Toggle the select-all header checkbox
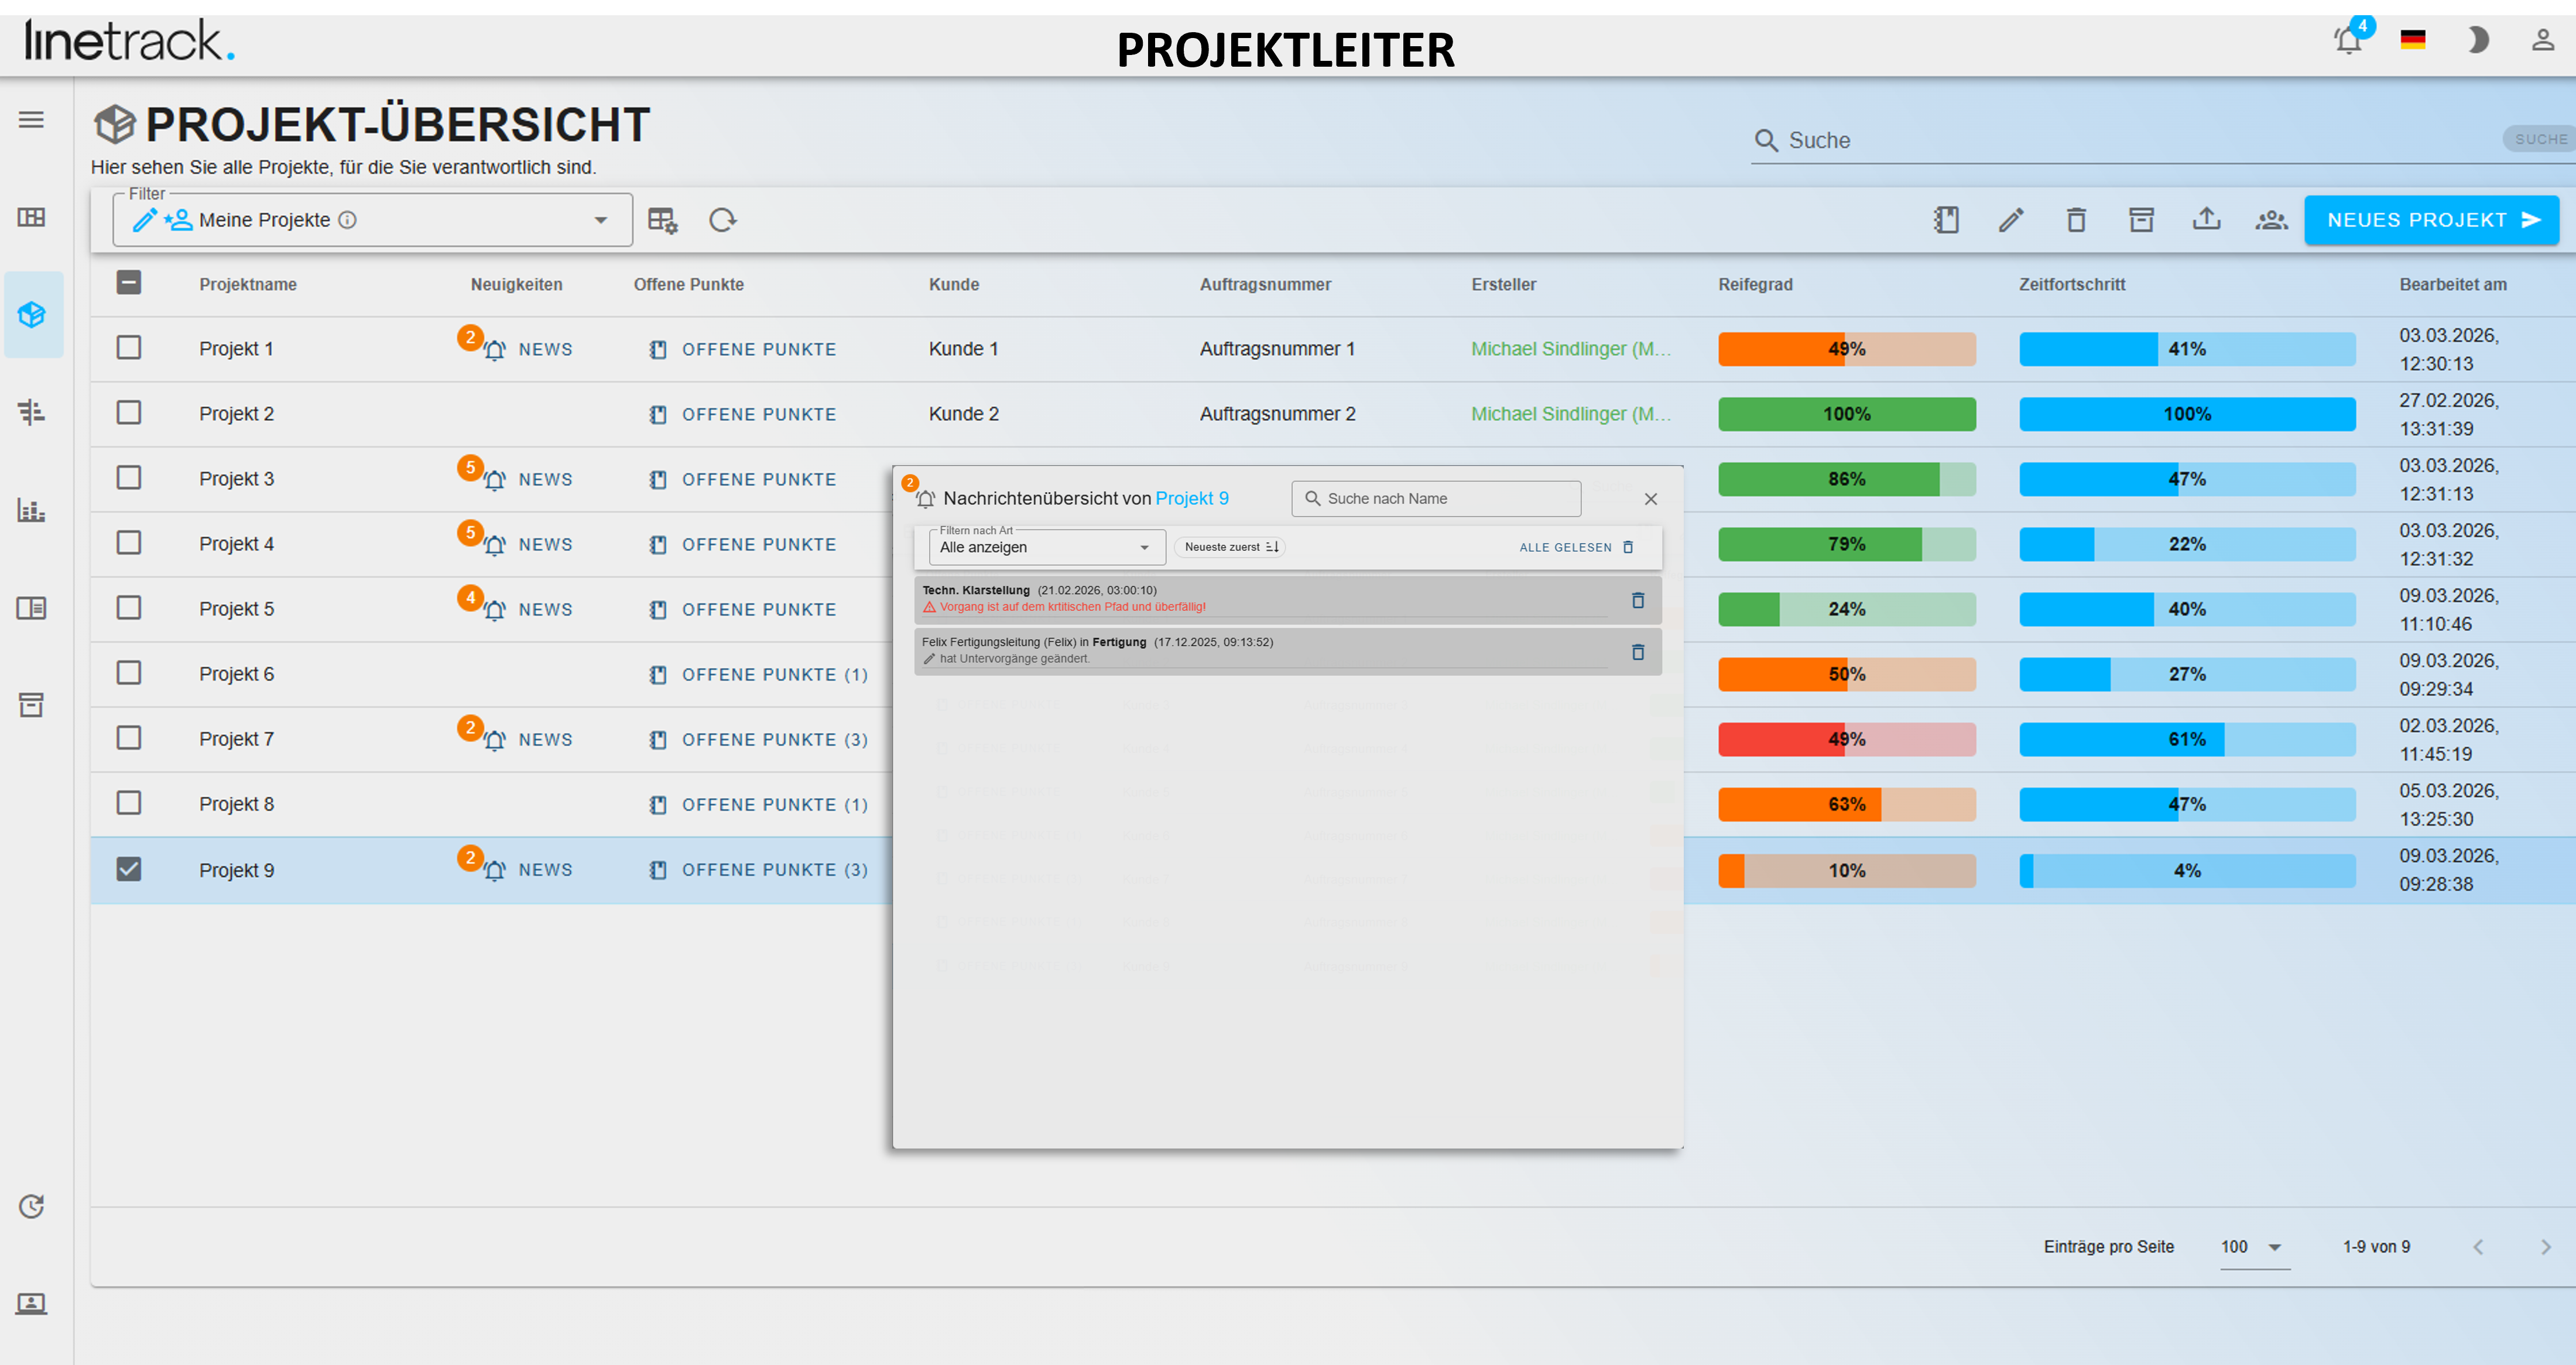The image size is (2576, 1365). coord(129,283)
